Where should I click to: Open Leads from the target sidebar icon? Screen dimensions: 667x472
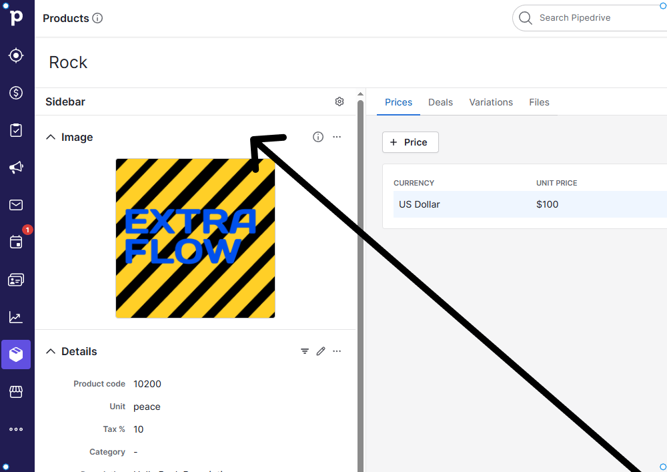pos(17,55)
